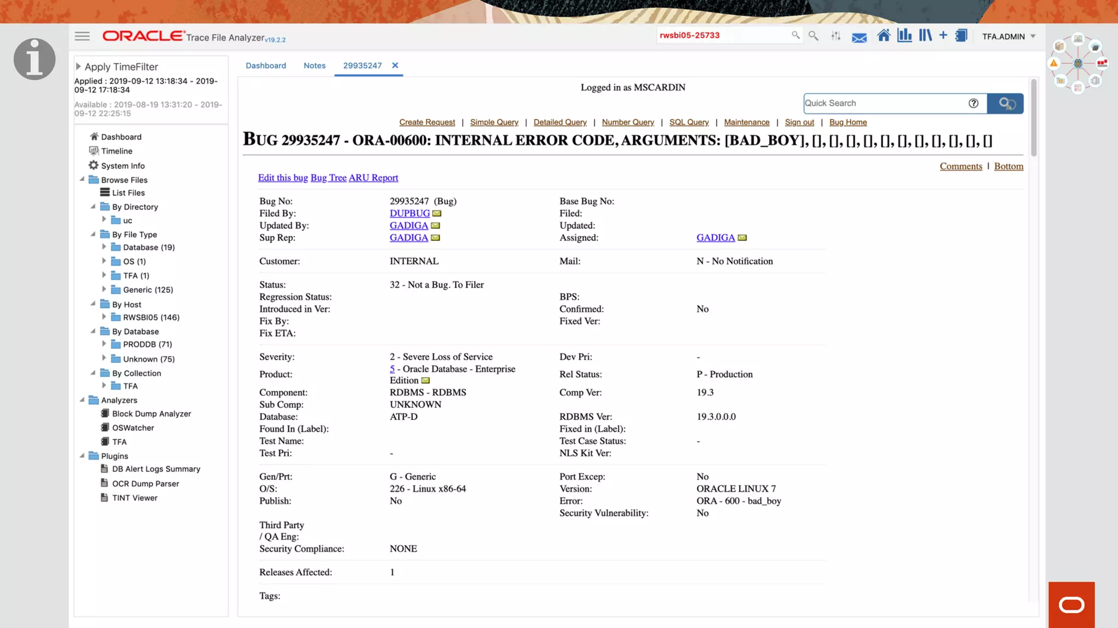The height and width of the screenshot is (628, 1118).
Task: Click the standalone search magnifier icon
Action: coord(813,36)
